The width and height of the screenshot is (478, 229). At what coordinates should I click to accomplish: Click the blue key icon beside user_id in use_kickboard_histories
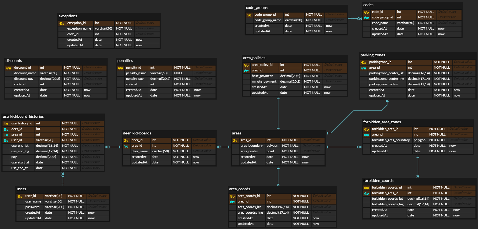coord(6,141)
